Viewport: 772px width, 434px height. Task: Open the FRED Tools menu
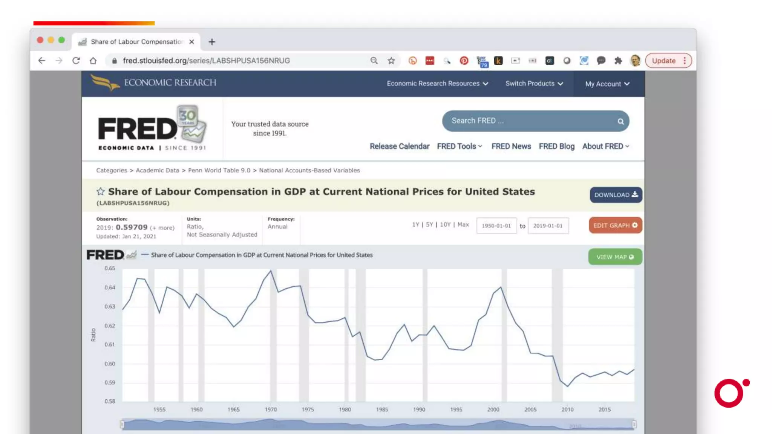click(460, 146)
